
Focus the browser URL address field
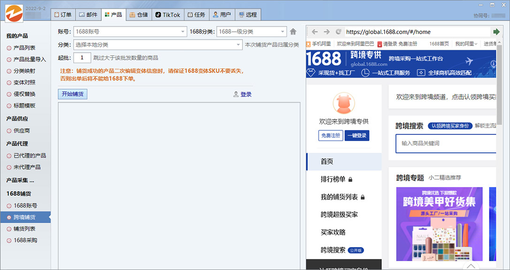(417, 32)
